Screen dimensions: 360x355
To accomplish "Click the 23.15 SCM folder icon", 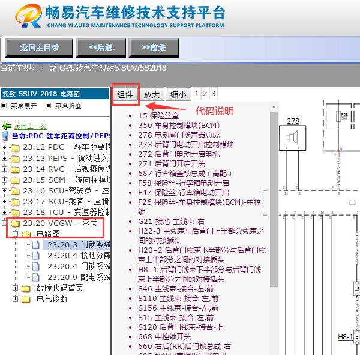I will click(15, 180).
